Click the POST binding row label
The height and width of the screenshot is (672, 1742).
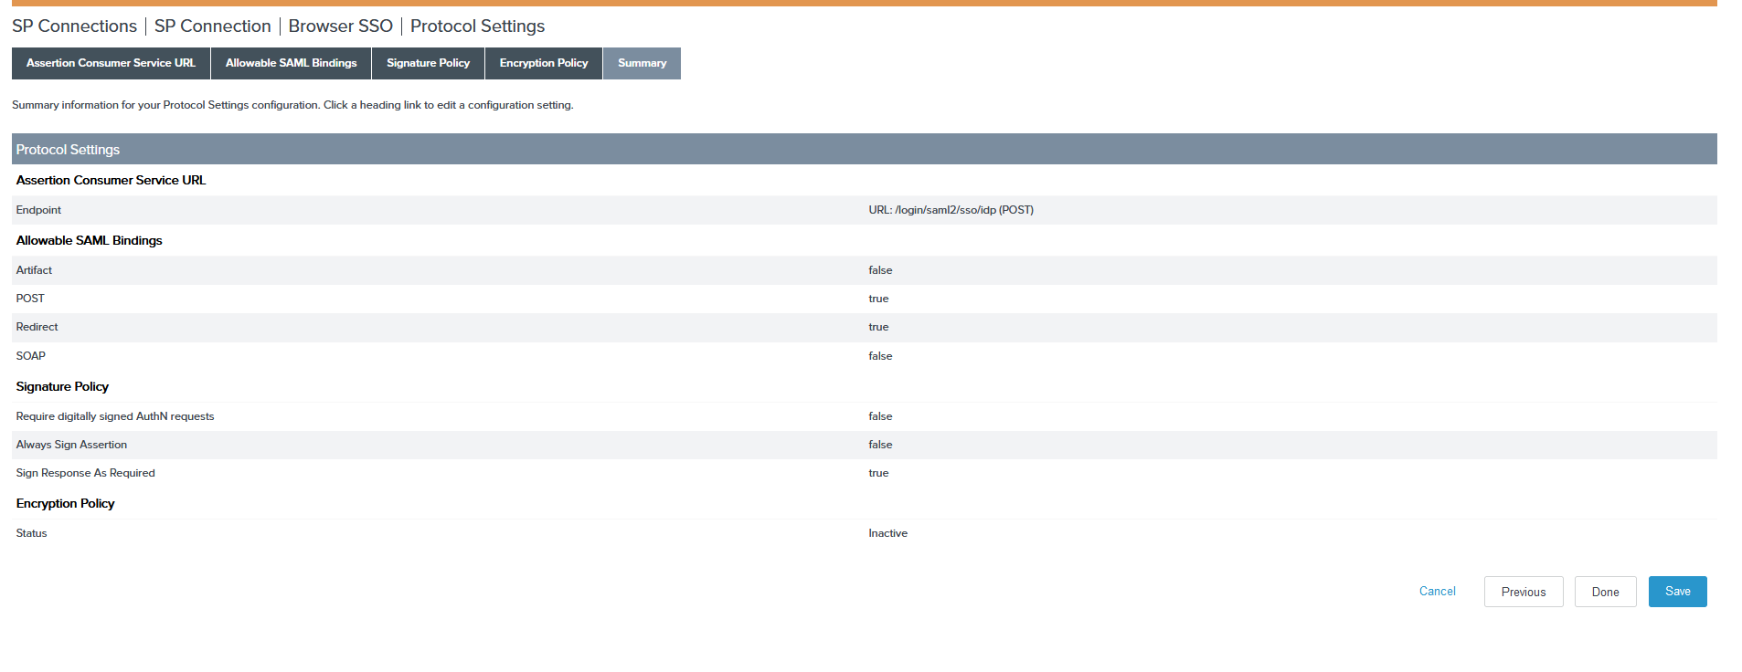click(x=30, y=299)
